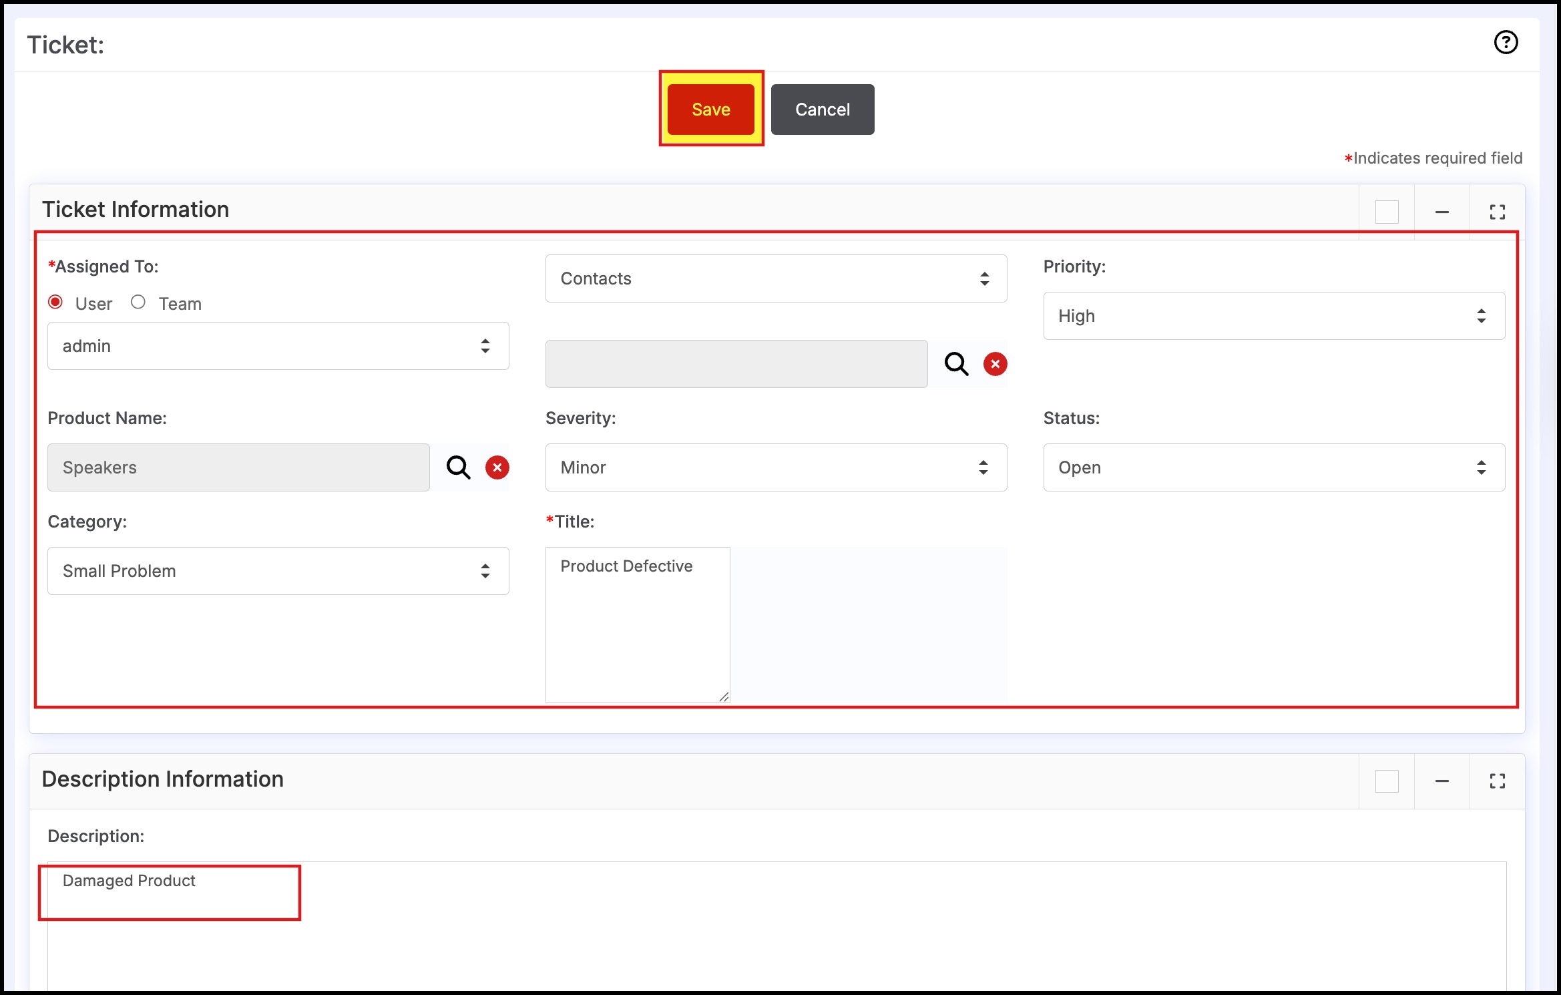Expand Ticket Information panel to fullscreen

pos(1497,212)
